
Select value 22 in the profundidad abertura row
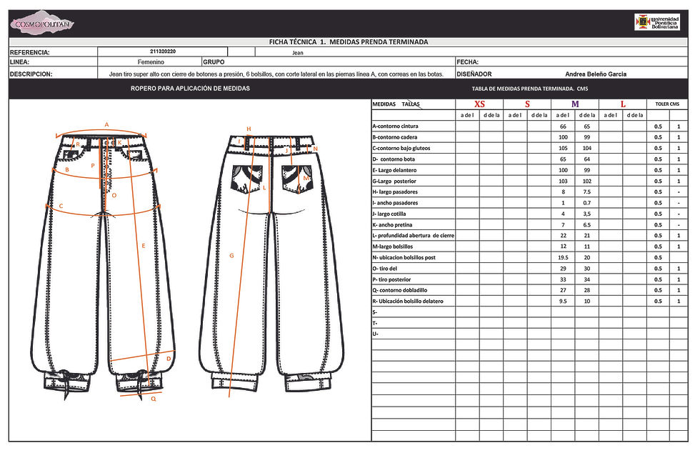click(563, 236)
